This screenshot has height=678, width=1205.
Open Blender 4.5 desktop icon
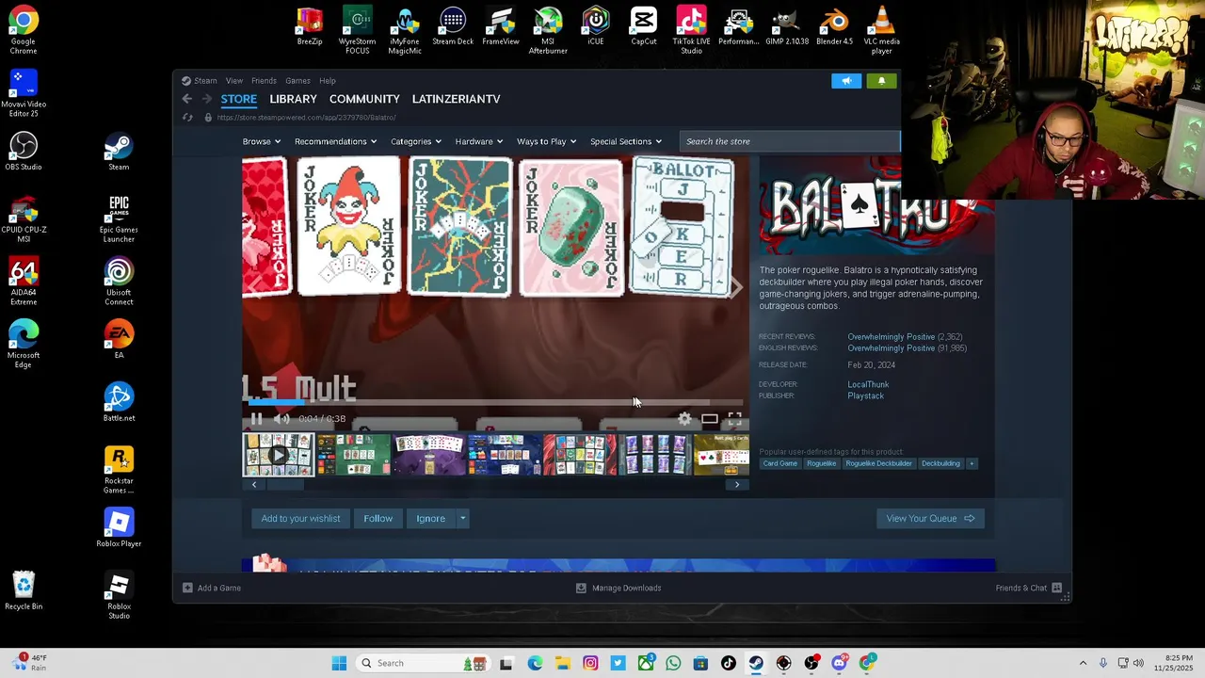(x=834, y=25)
